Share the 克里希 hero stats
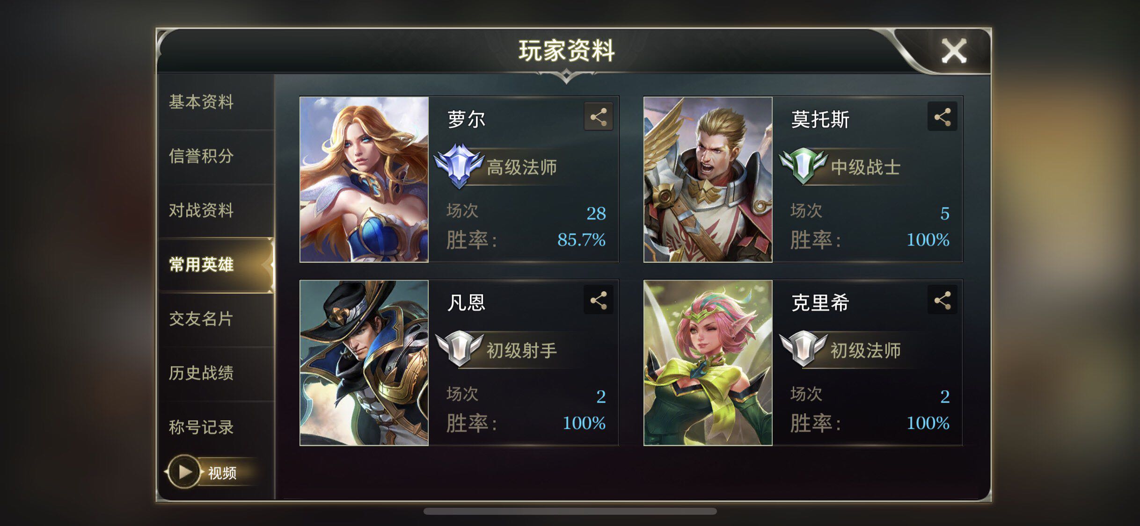 pyautogui.click(x=942, y=300)
